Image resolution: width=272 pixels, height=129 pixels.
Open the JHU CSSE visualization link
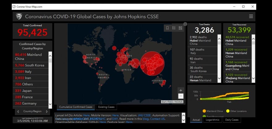144,115
